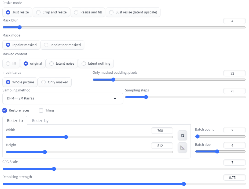This screenshot has height=189, width=249.
Task: Click the Width slider track
Action: tap(90, 137)
